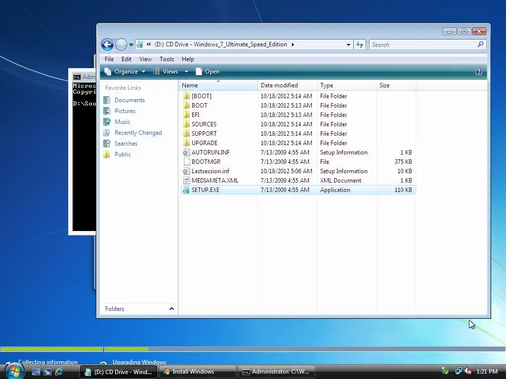Click the network tray icon
506x379 pixels.
point(458,371)
